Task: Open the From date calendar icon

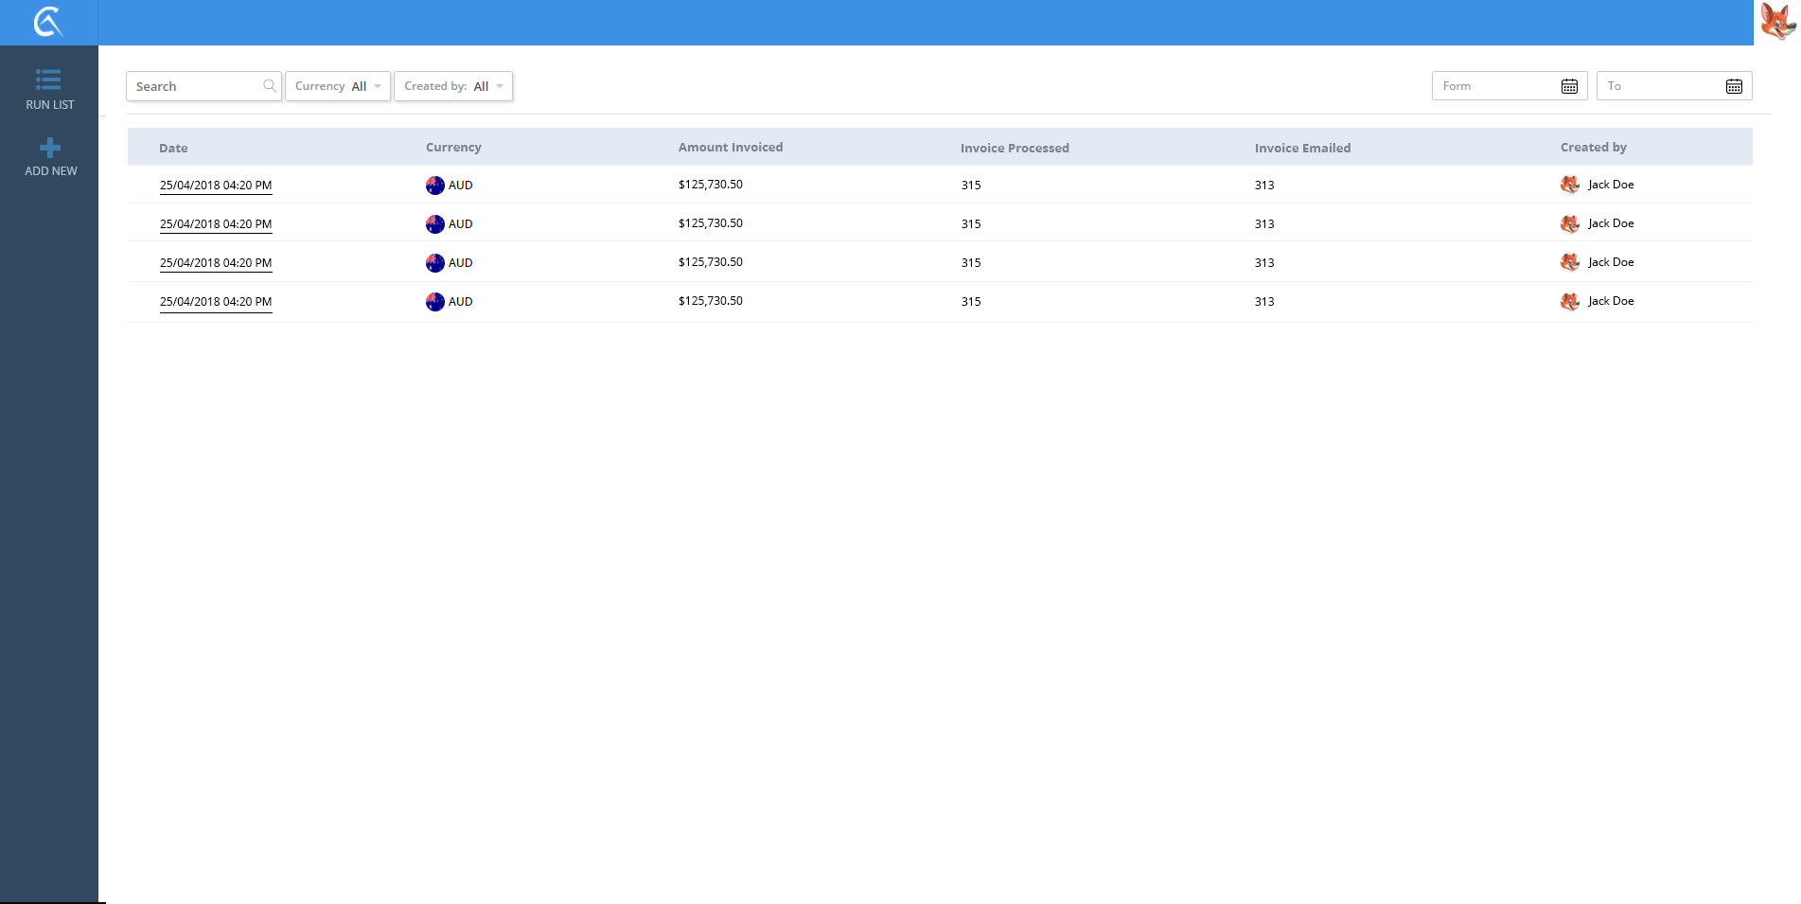Action: click(1568, 86)
